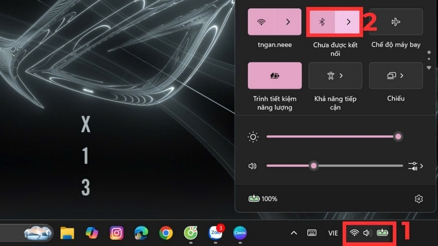The height and width of the screenshot is (246, 438).
Task: Open Khả năng tiếp cận accessibility options
Action: 335,75
